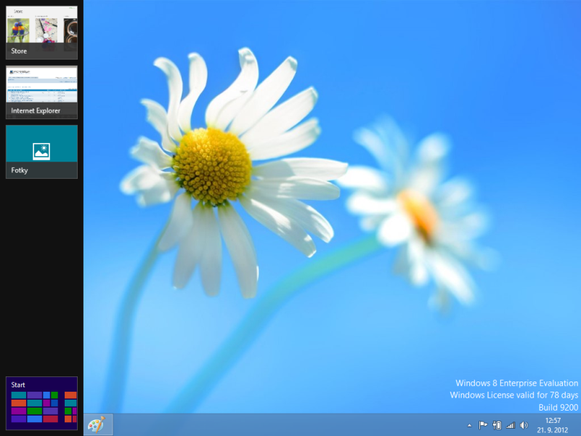Open the taskbar clock showing 12:57
This screenshot has width=581, height=436.
pyautogui.click(x=553, y=420)
